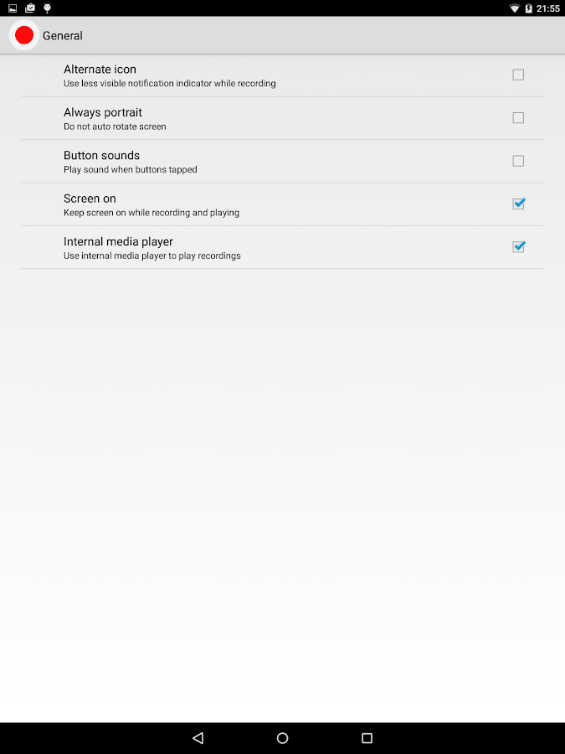
Task: Enable the Button sounds checkbox
Action: (x=518, y=161)
